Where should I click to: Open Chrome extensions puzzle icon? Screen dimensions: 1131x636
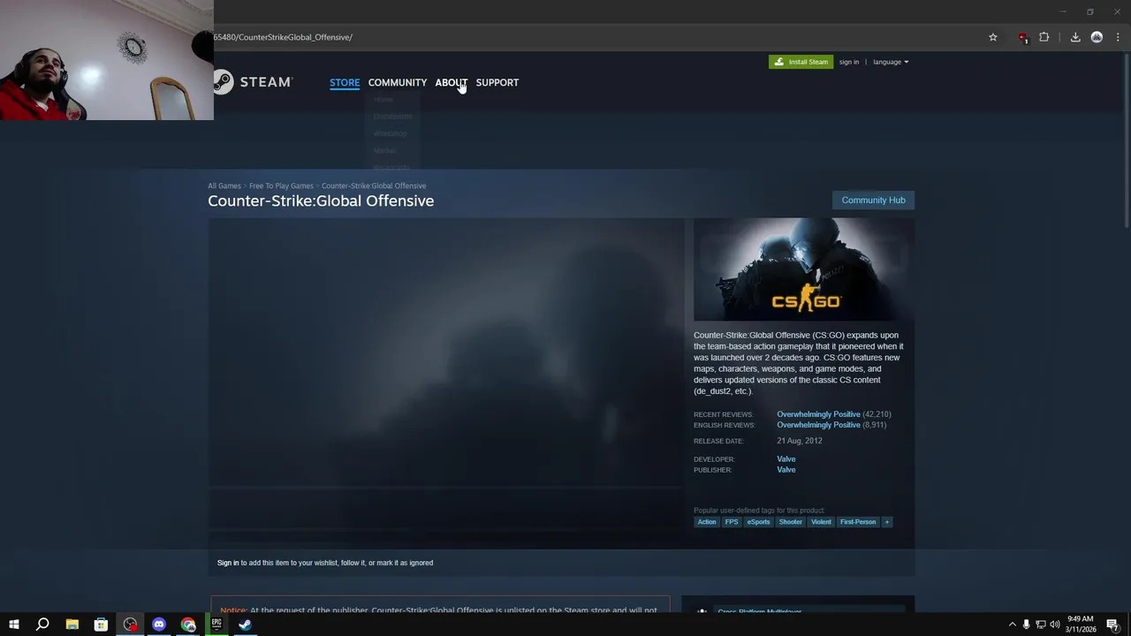pyautogui.click(x=1044, y=37)
